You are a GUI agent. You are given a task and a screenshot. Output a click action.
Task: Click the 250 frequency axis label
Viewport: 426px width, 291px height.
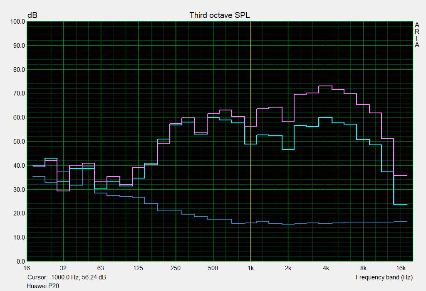(176, 268)
